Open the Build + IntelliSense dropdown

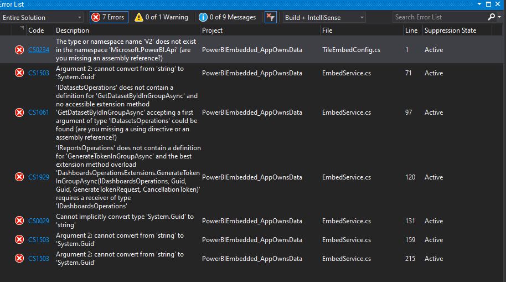(x=324, y=17)
